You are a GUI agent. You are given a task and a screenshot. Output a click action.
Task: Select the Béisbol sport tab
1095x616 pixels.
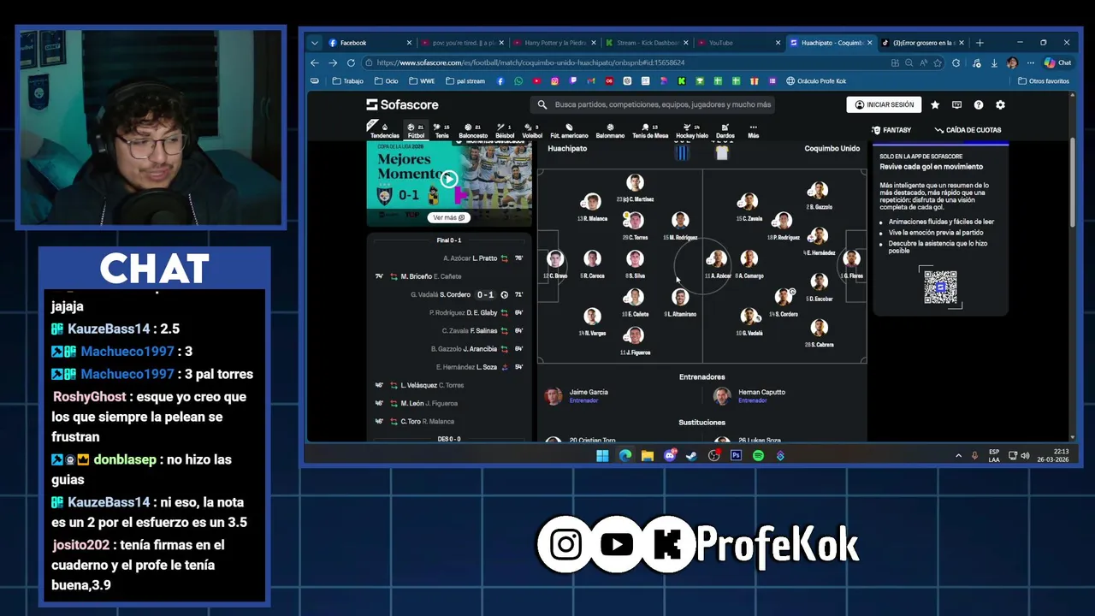pos(505,131)
